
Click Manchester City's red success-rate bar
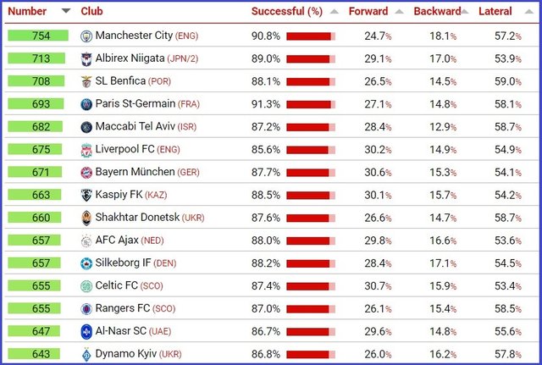(x=310, y=36)
